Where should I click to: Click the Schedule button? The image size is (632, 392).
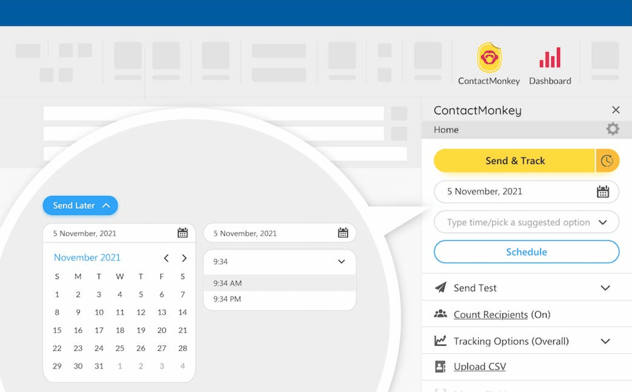(x=526, y=252)
